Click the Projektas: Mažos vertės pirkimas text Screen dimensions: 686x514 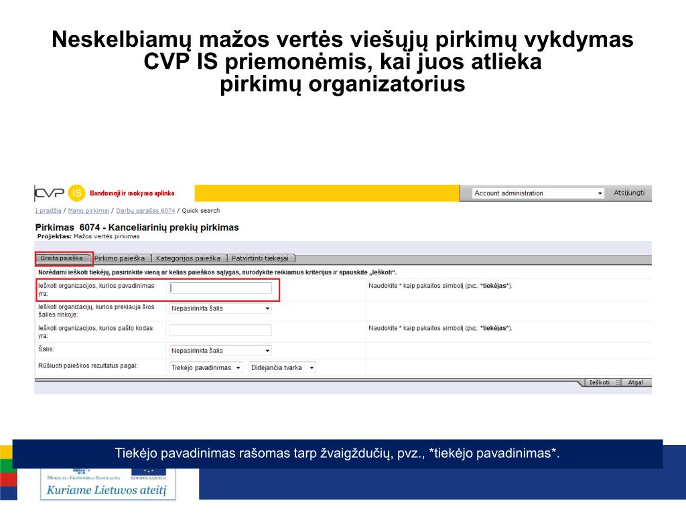point(88,236)
